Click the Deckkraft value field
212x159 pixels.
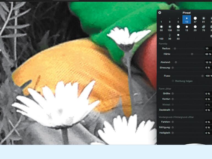208,110
